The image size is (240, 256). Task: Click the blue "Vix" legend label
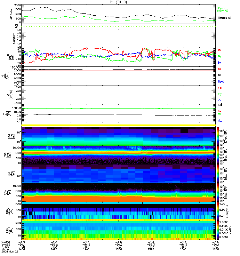coord(220,100)
